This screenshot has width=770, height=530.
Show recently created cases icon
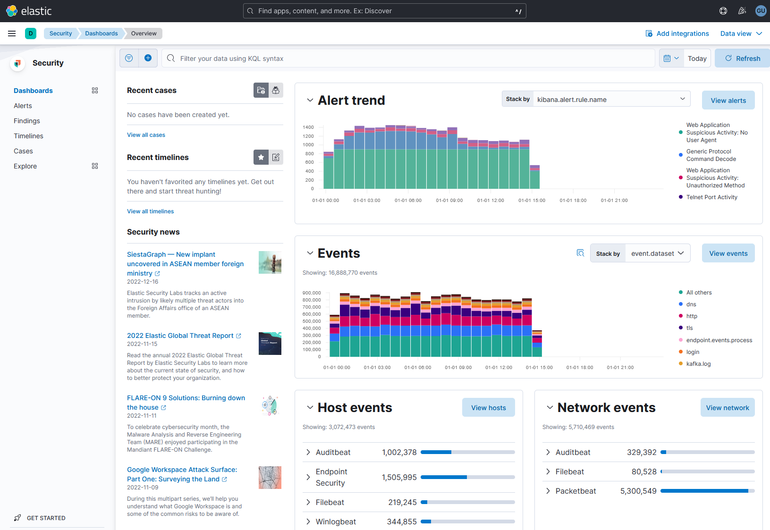coord(261,90)
